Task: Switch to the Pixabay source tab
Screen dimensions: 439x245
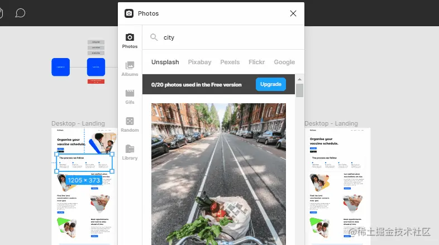Action: [x=199, y=62]
